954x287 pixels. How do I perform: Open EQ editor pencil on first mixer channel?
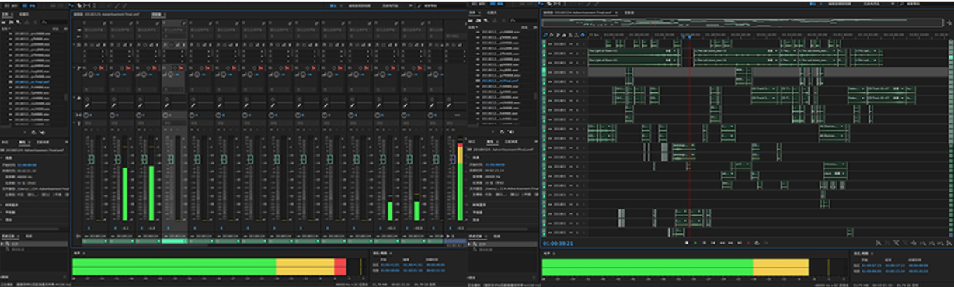87,105
